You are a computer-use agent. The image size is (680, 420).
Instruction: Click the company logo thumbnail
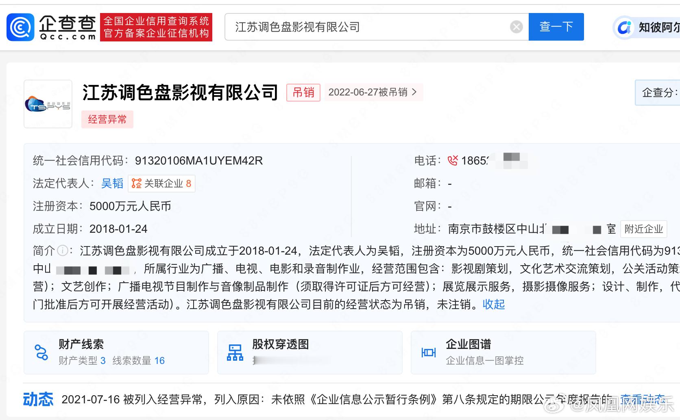48,104
